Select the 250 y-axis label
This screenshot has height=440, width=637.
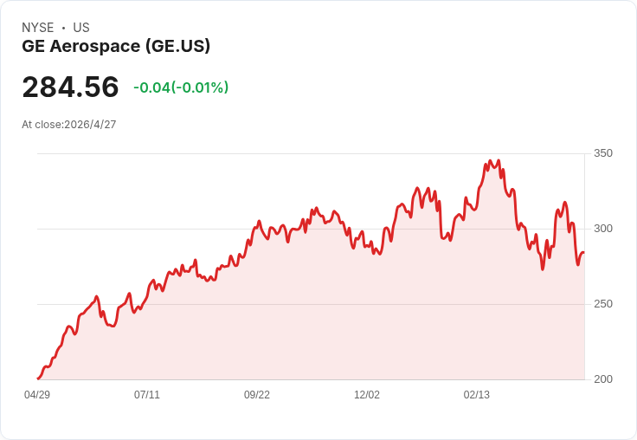pyautogui.click(x=602, y=304)
